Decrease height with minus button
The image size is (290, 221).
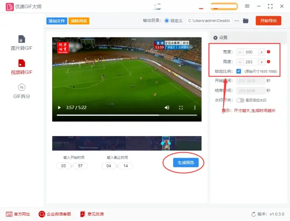point(240,62)
